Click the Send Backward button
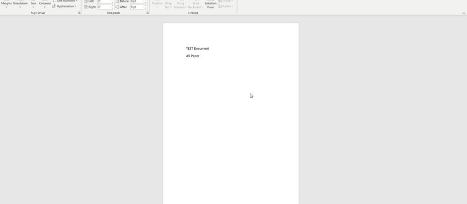The width and height of the screenshot is (467, 204). click(x=196, y=4)
